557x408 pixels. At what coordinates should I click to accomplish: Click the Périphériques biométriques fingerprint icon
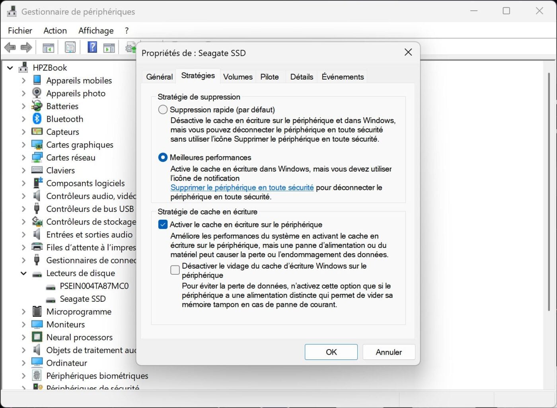coord(37,375)
